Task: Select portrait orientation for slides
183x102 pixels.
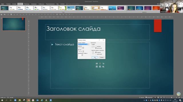Action: (96, 46)
